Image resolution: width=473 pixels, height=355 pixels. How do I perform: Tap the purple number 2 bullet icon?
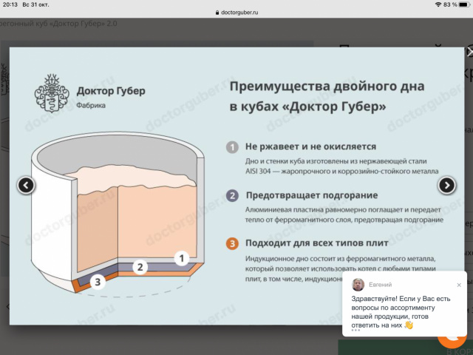point(232,196)
